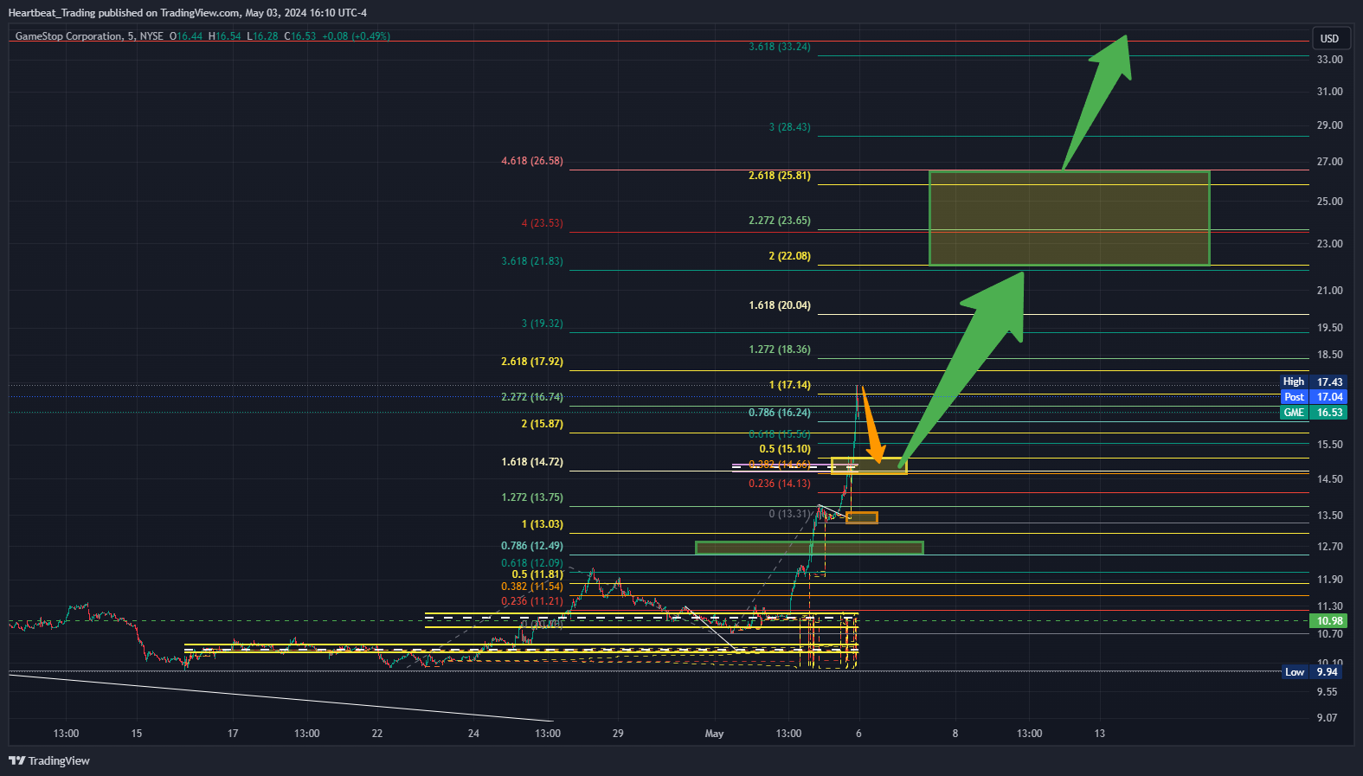
Task: Click the 3.618 (21.83) Fibonacci label
Action: [532, 261]
